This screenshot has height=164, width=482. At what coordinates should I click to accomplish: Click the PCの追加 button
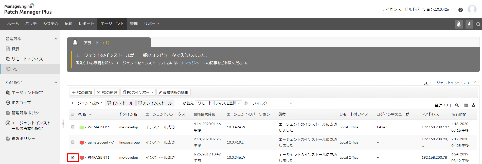point(82,92)
